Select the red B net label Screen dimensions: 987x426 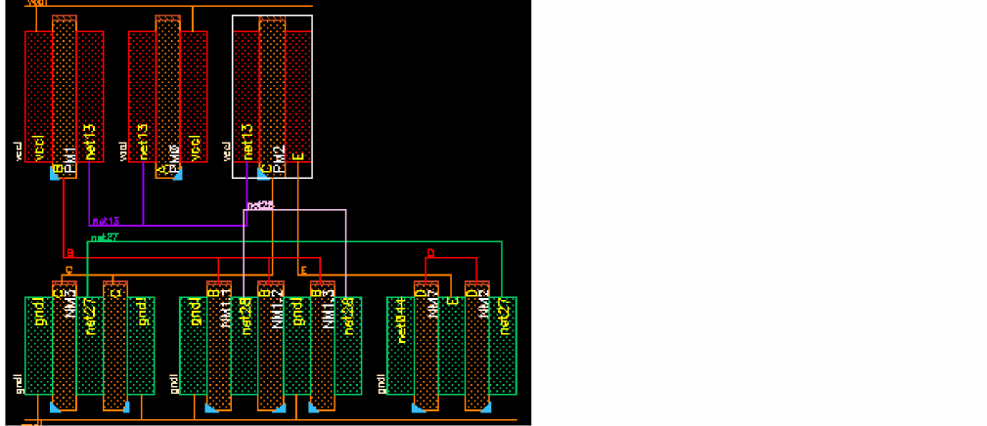click(x=69, y=253)
